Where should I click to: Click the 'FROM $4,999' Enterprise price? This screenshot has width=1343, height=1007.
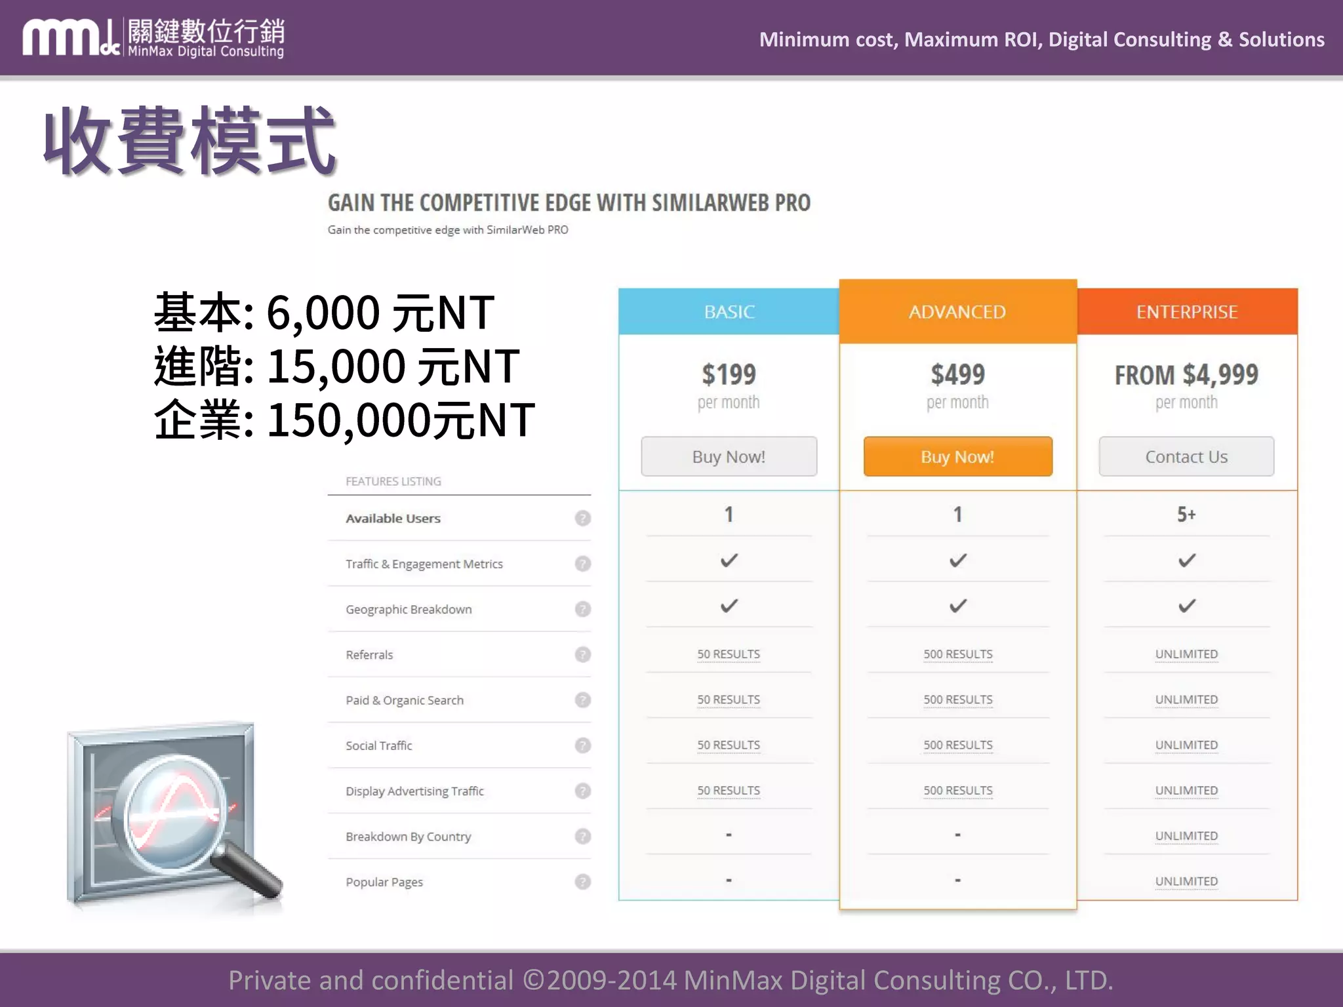(x=1186, y=374)
